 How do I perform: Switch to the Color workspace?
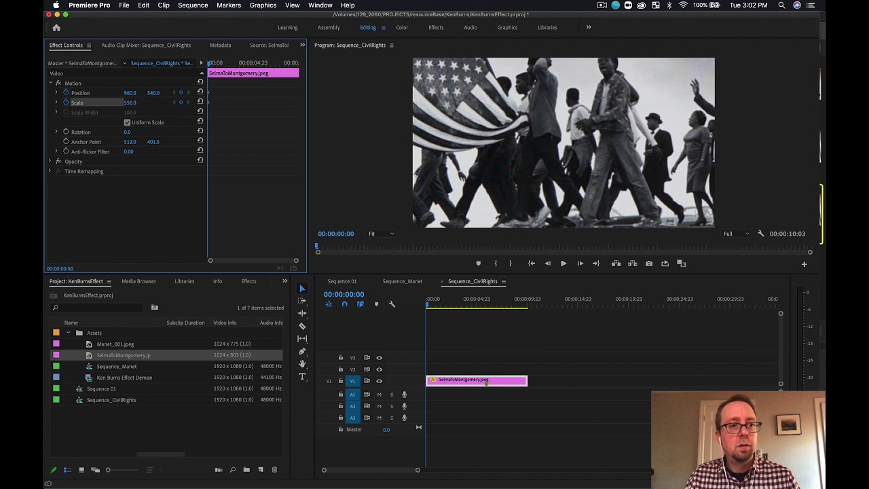click(x=402, y=28)
